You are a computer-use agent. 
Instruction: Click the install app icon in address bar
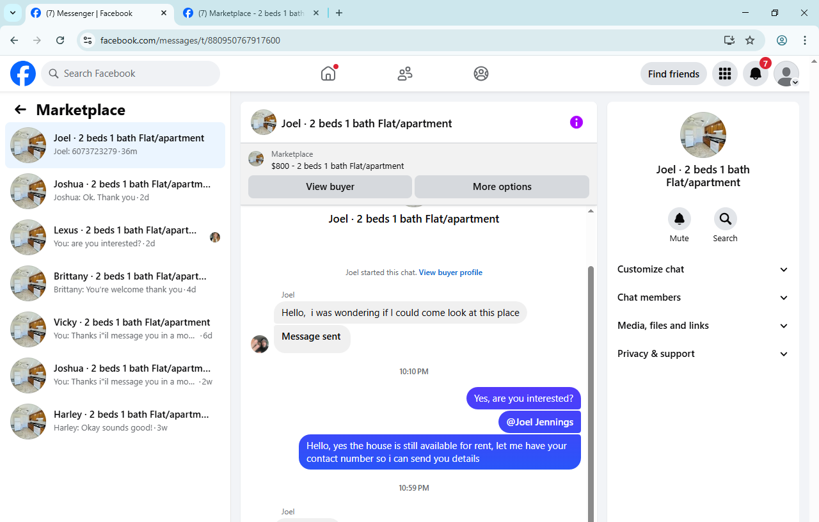[729, 40]
